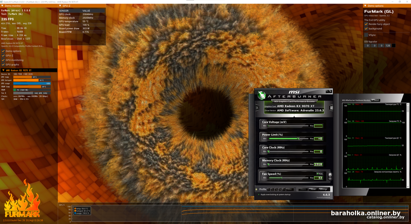Disable the background checkbox

[366, 29]
